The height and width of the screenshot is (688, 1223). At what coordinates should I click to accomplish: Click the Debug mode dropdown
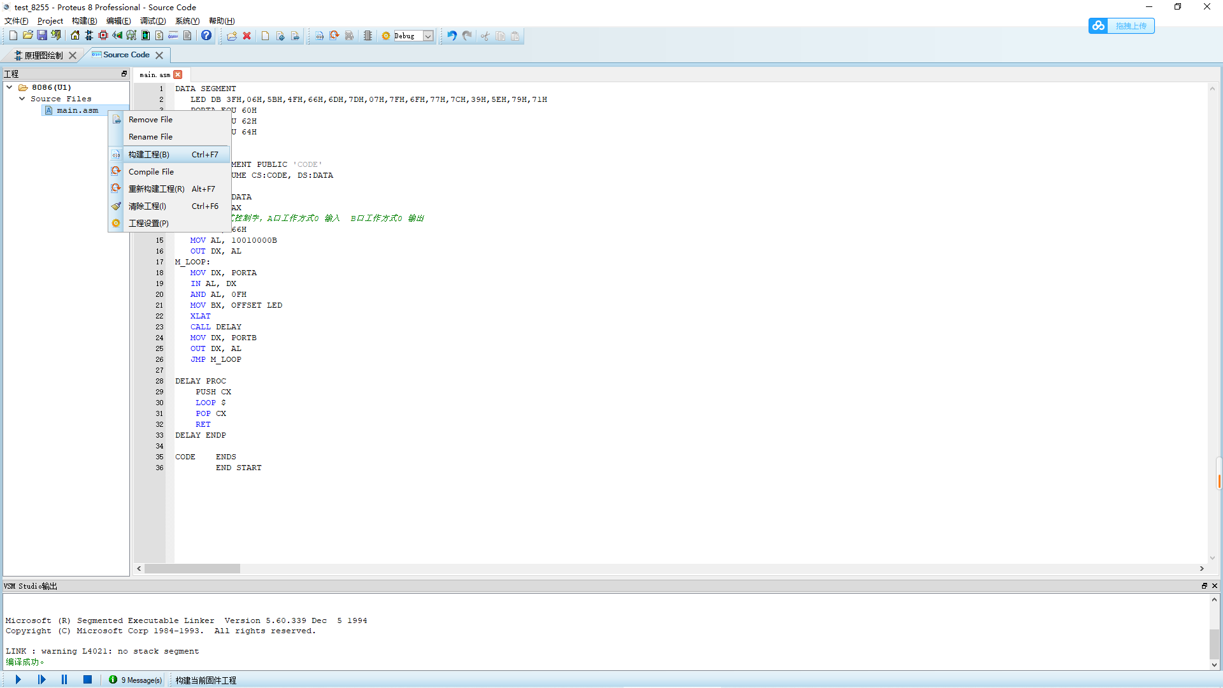(x=429, y=35)
